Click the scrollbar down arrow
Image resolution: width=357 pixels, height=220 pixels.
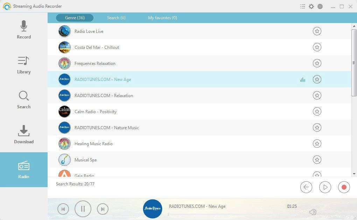pos(354,174)
